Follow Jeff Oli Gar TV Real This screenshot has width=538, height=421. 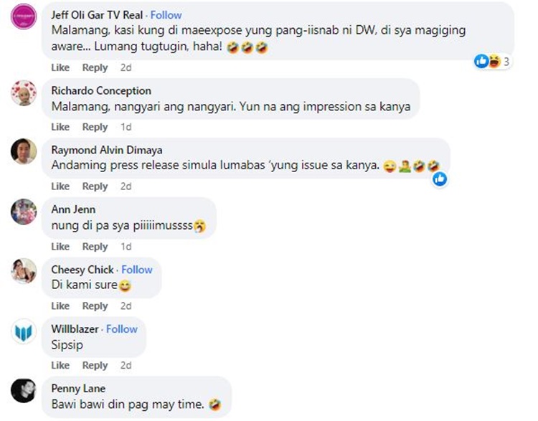[166, 15]
